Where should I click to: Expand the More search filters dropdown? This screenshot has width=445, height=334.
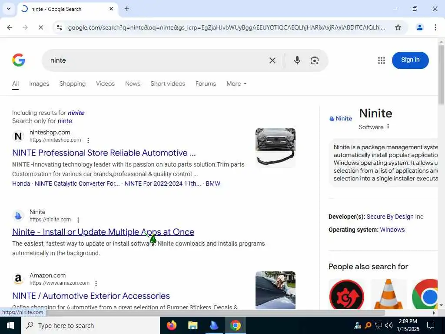click(x=236, y=84)
